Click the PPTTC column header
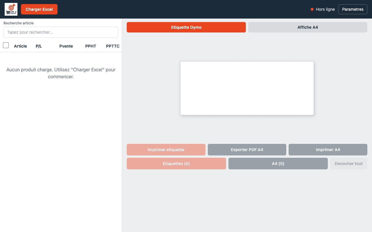Viewport: 372px width, 232px height. pos(113,46)
